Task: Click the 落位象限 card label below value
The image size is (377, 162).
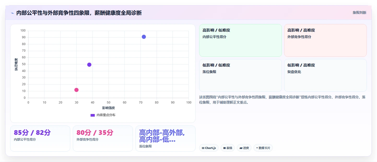Action: point(145,146)
